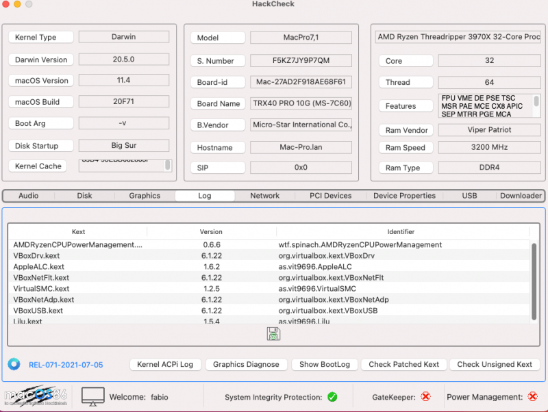The image size is (548, 412).
Task: Select the AppleALC.kext row
Action: pyautogui.click(x=39, y=267)
